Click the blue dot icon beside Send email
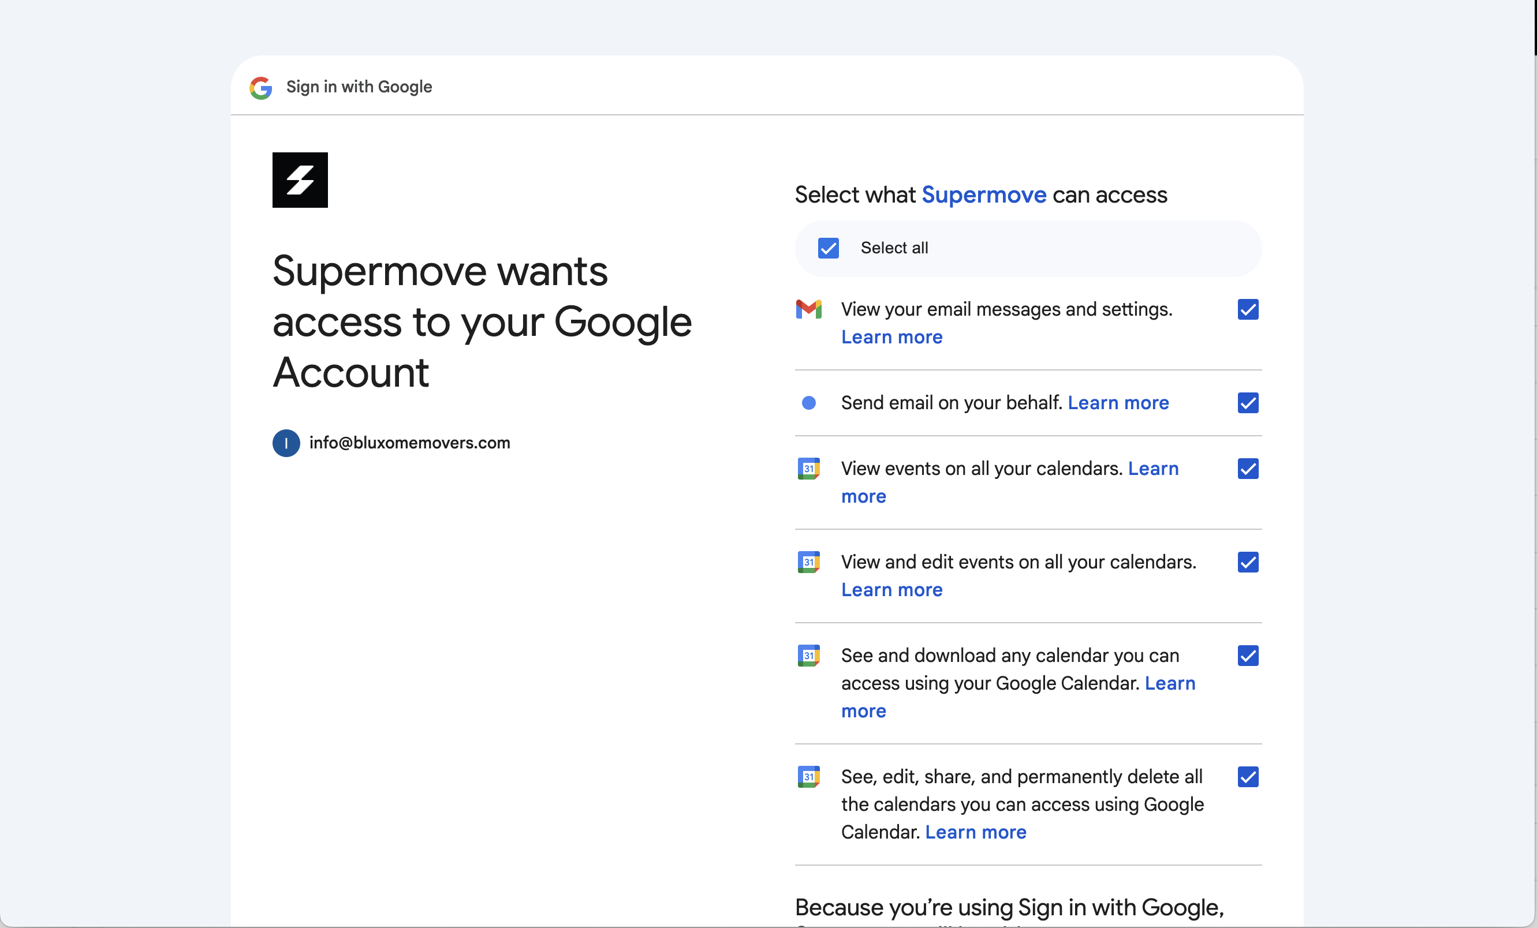 tap(808, 403)
